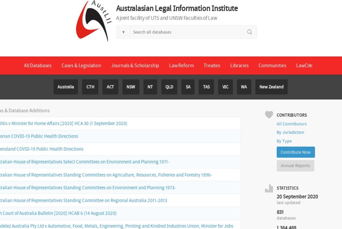Click the contributors heart icon

[269, 115]
